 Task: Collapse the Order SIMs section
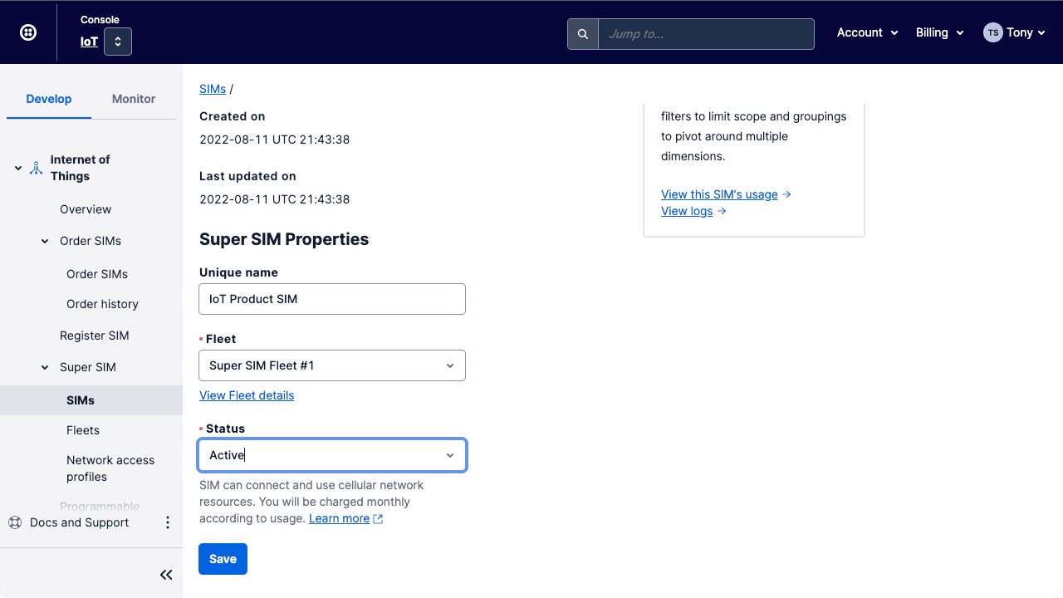point(45,241)
